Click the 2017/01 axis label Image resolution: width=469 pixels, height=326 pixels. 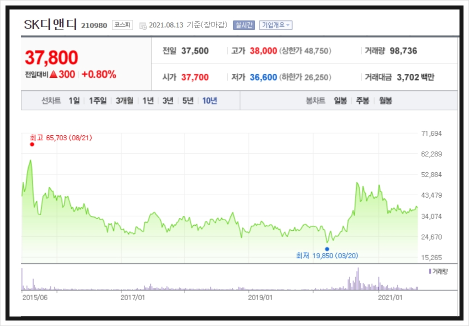[132, 298]
